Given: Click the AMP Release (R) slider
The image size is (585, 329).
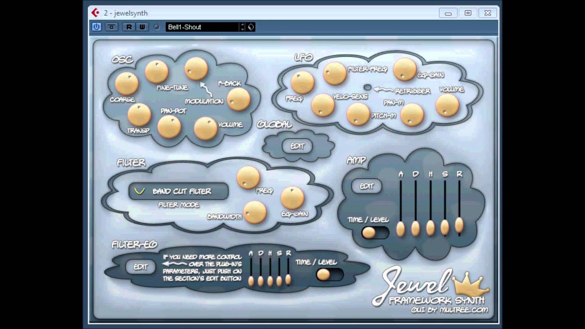Looking at the screenshot, I should pos(459,208).
